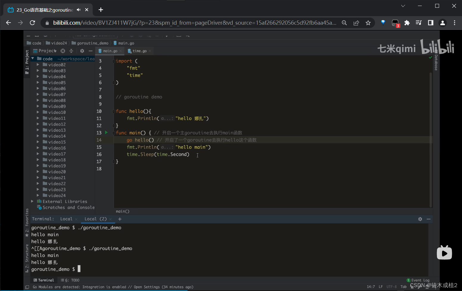Click the browser forward arrow
The width and height of the screenshot is (462, 291).
20,23
